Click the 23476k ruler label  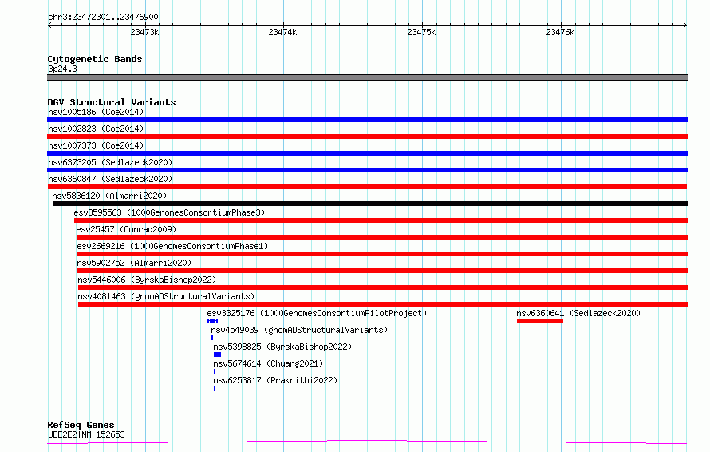click(560, 32)
